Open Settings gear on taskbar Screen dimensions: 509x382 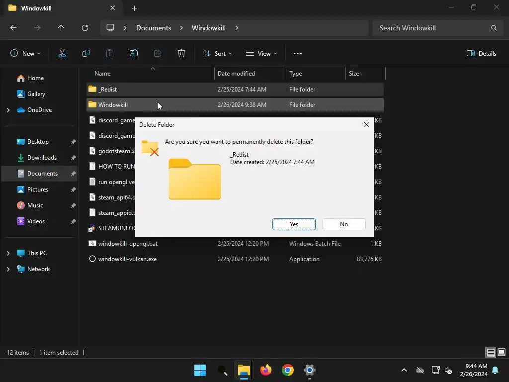(x=309, y=370)
